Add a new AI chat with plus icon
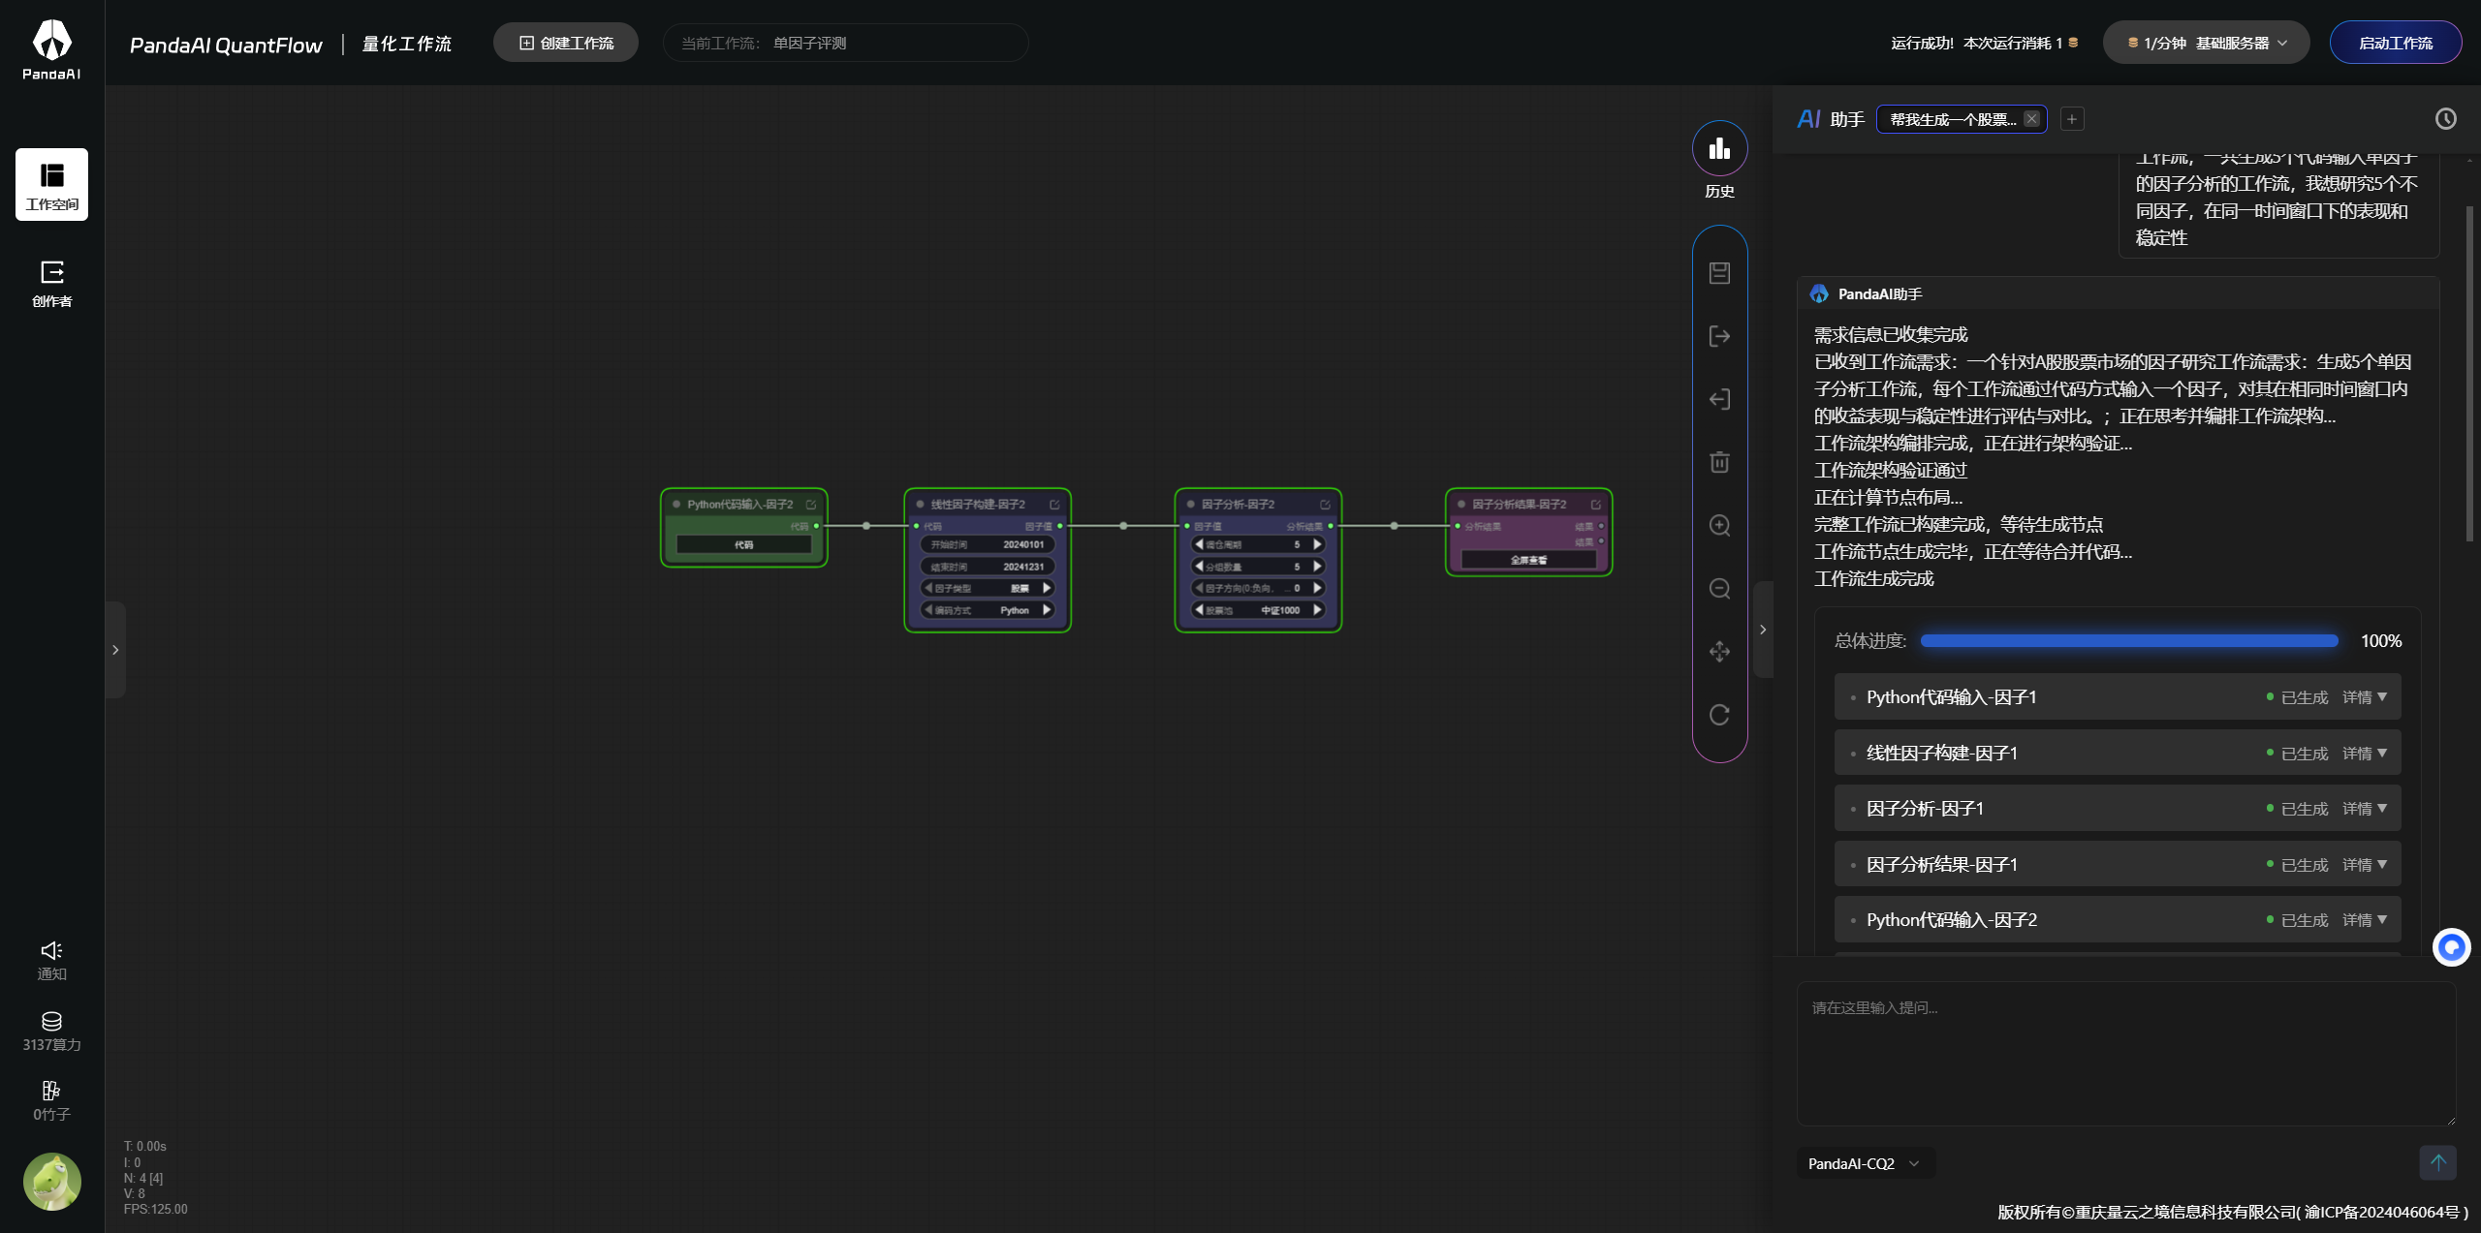2481x1233 pixels. pyautogui.click(x=2072, y=119)
